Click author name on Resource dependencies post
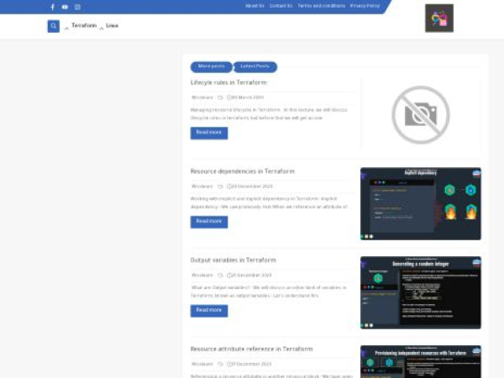504x378 pixels. tap(202, 186)
